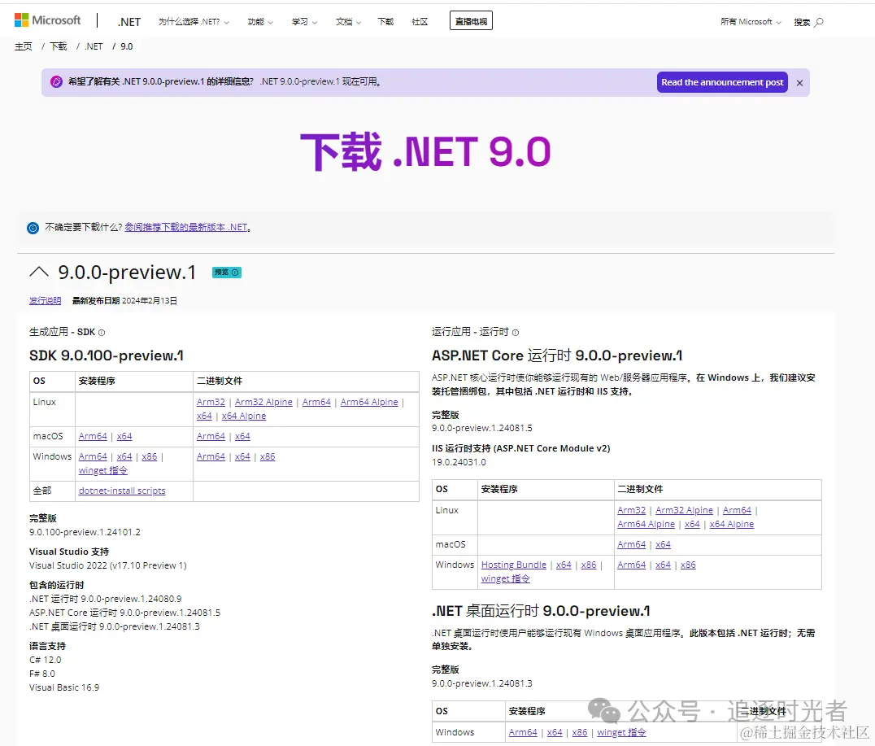
Task: Download SDK macOS x64 binary
Action: pos(242,436)
